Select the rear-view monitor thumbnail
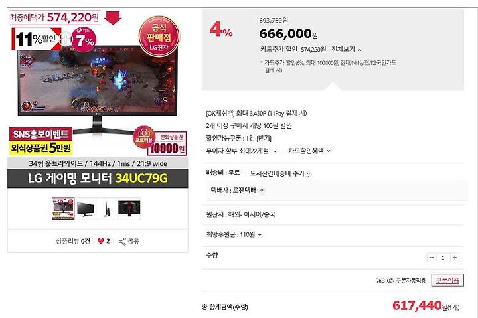Viewport: 478px width, 318px height. tap(129, 208)
